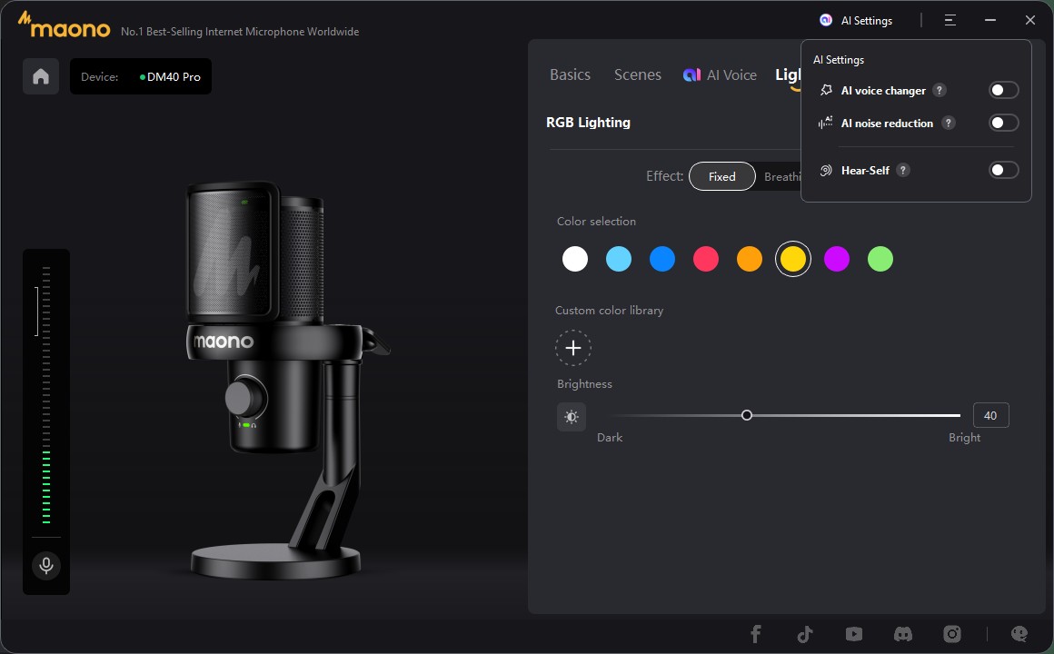Image resolution: width=1054 pixels, height=654 pixels.
Task: Open the Facebook page icon
Action: tap(755, 634)
